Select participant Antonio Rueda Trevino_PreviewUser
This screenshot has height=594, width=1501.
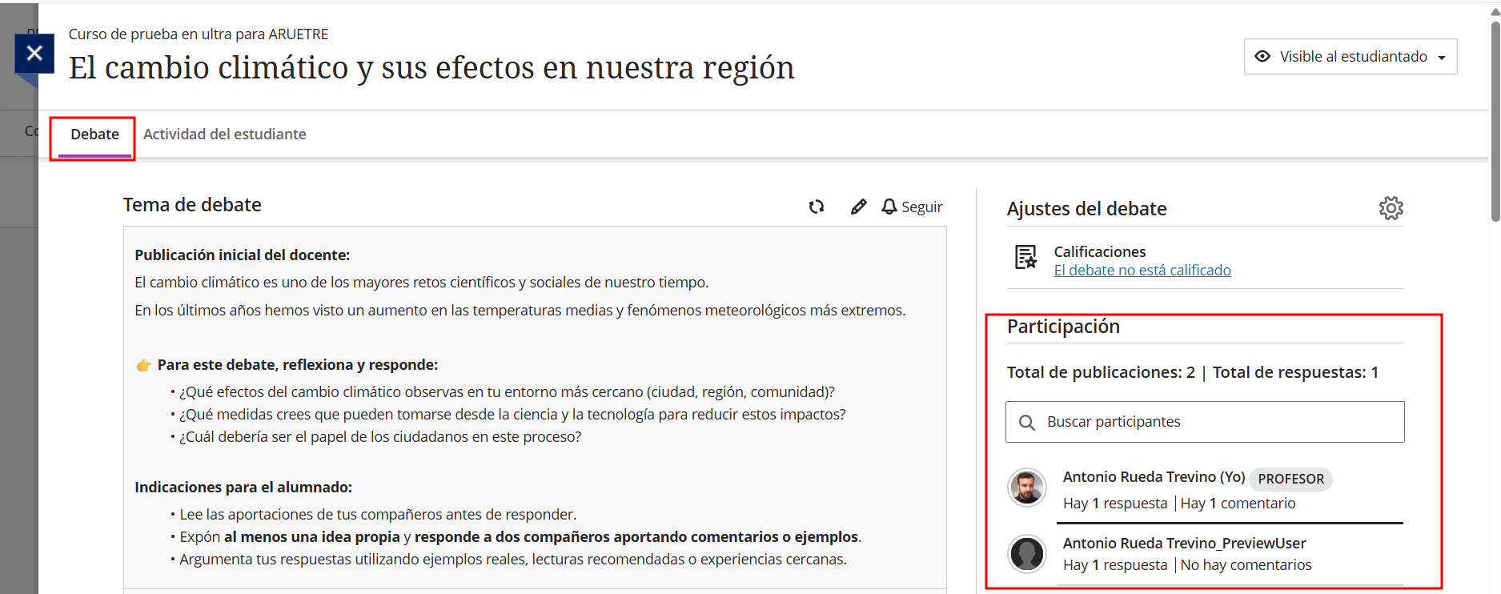pyautogui.click(x=1184, y=543)
